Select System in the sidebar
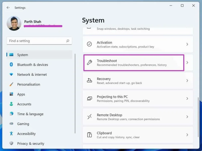202x151 pixels. pos(39,55)
